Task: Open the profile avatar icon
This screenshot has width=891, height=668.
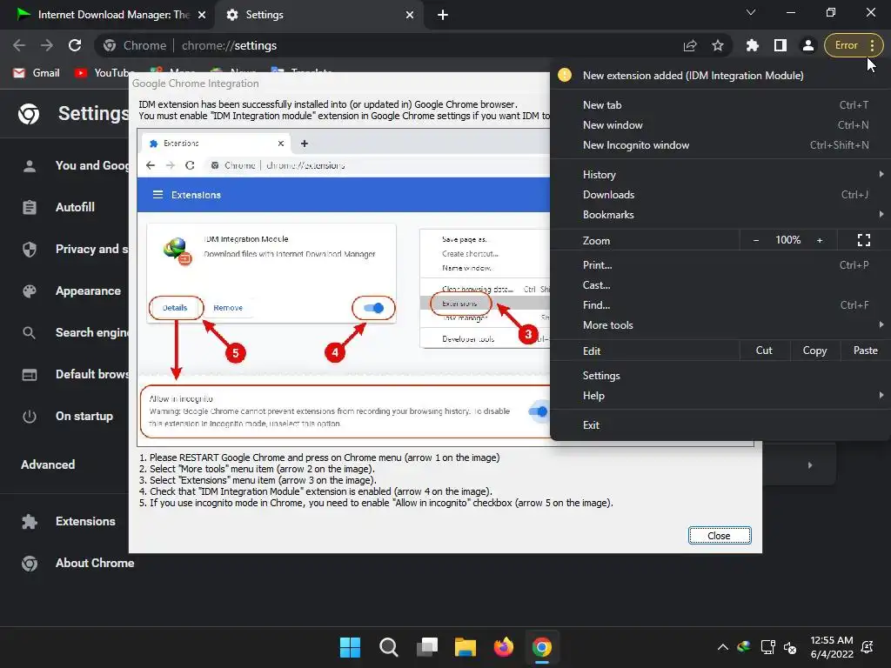Action: (x=807, y=45)
